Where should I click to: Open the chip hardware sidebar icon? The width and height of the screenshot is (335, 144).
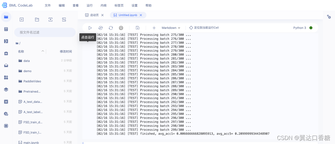coord(6,126)
